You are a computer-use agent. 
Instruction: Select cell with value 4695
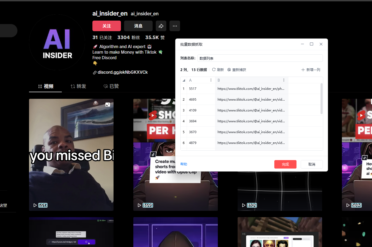point(201,100)
